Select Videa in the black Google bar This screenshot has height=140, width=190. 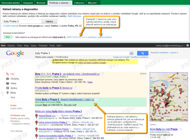19,45
